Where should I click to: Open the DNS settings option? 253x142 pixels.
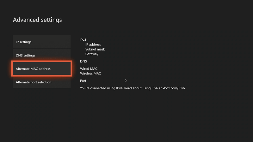(41, 56)
